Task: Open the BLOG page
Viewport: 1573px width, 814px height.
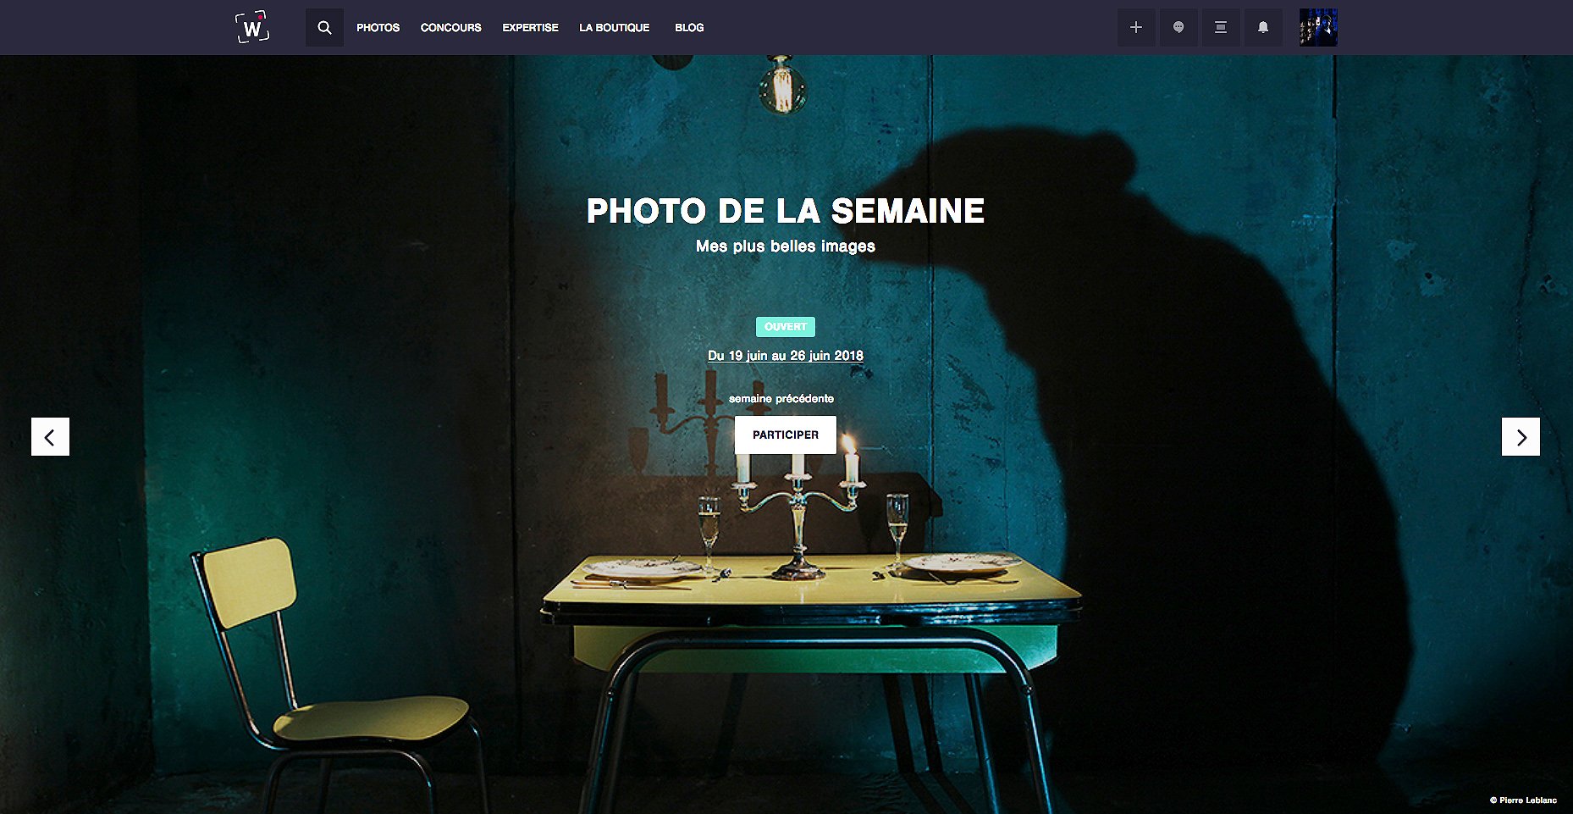Action: [x=689, y=28]
